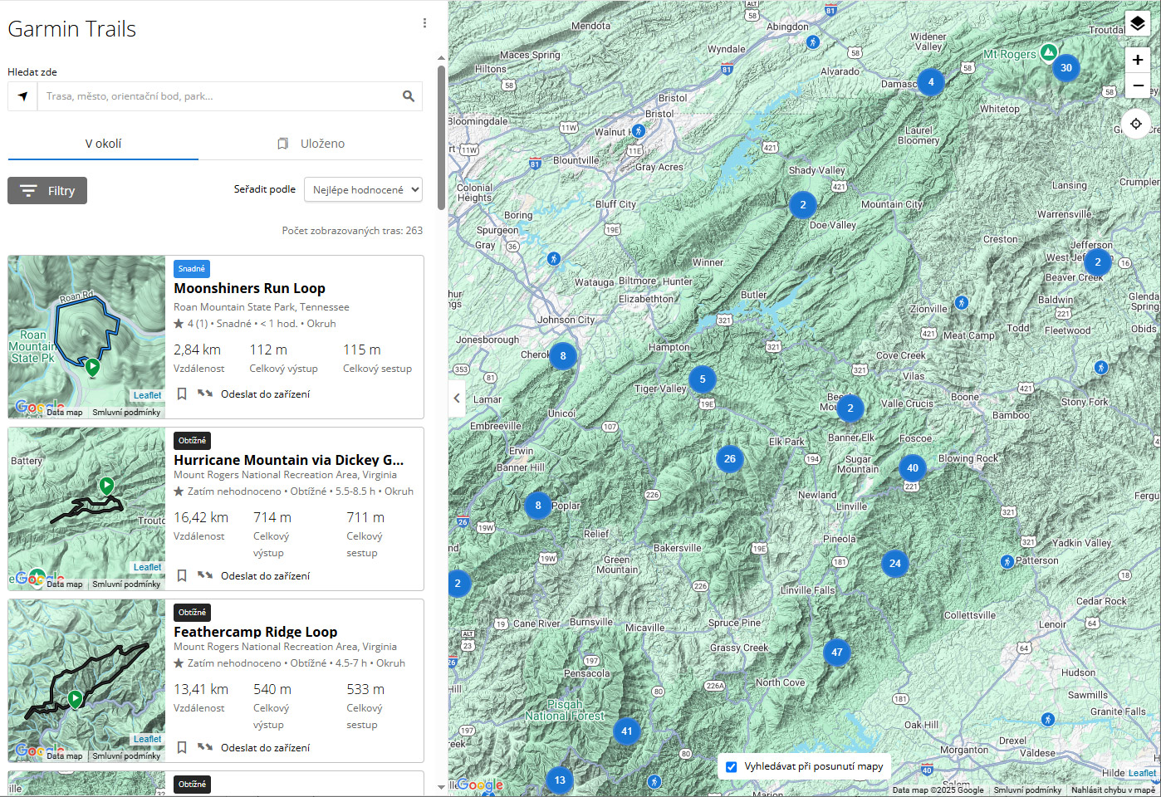
Task: Expand the cluster marker labeled 24
Action: pyautogui.click(x=895, y=563)
